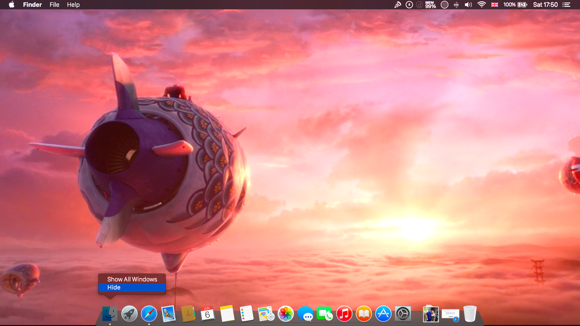Open the Finder application menu
580x326 pixels.
coord(32,5)
